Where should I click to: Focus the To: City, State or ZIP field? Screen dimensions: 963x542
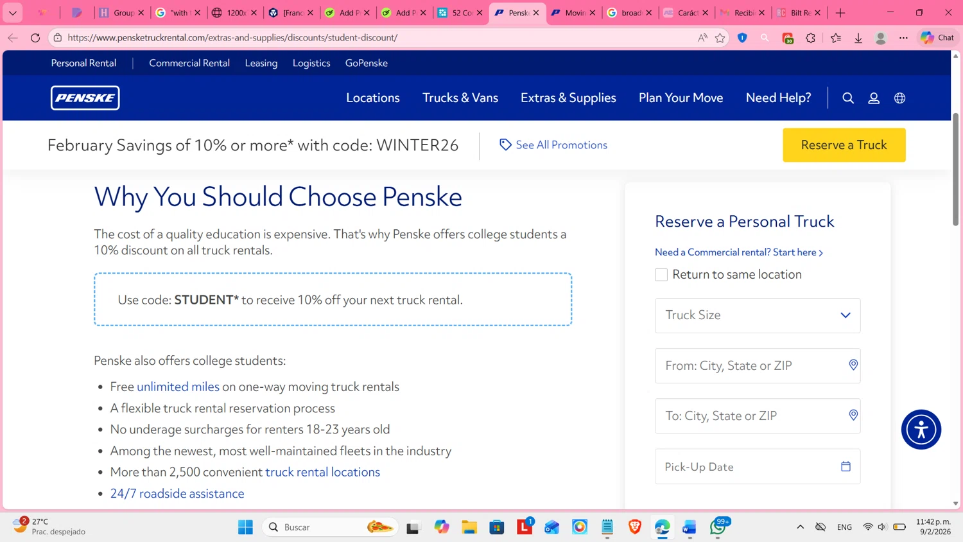point(758,415)
